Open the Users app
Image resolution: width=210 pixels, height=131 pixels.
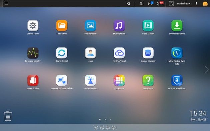[x=90, y=53]
